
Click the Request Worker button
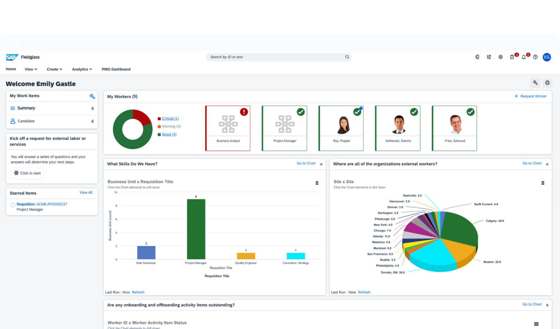pos(530,96)
